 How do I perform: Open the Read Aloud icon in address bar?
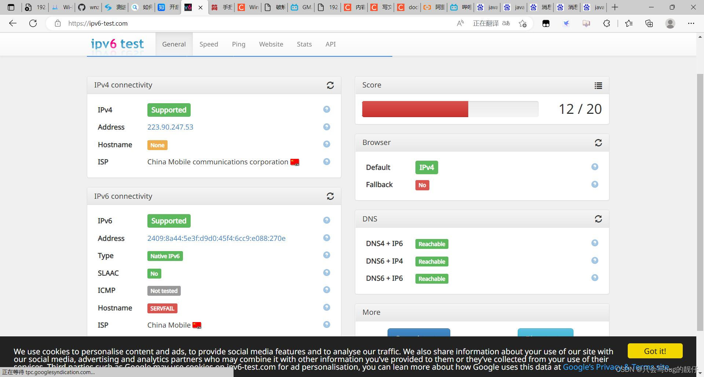460,23
